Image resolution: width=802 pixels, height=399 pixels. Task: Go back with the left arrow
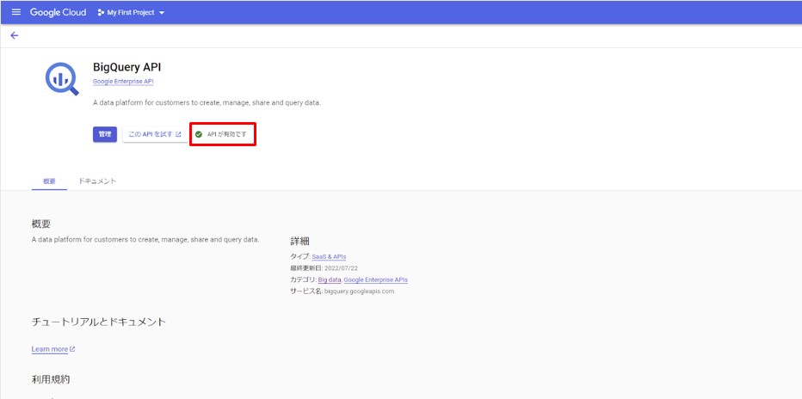(x=15, y=35)
